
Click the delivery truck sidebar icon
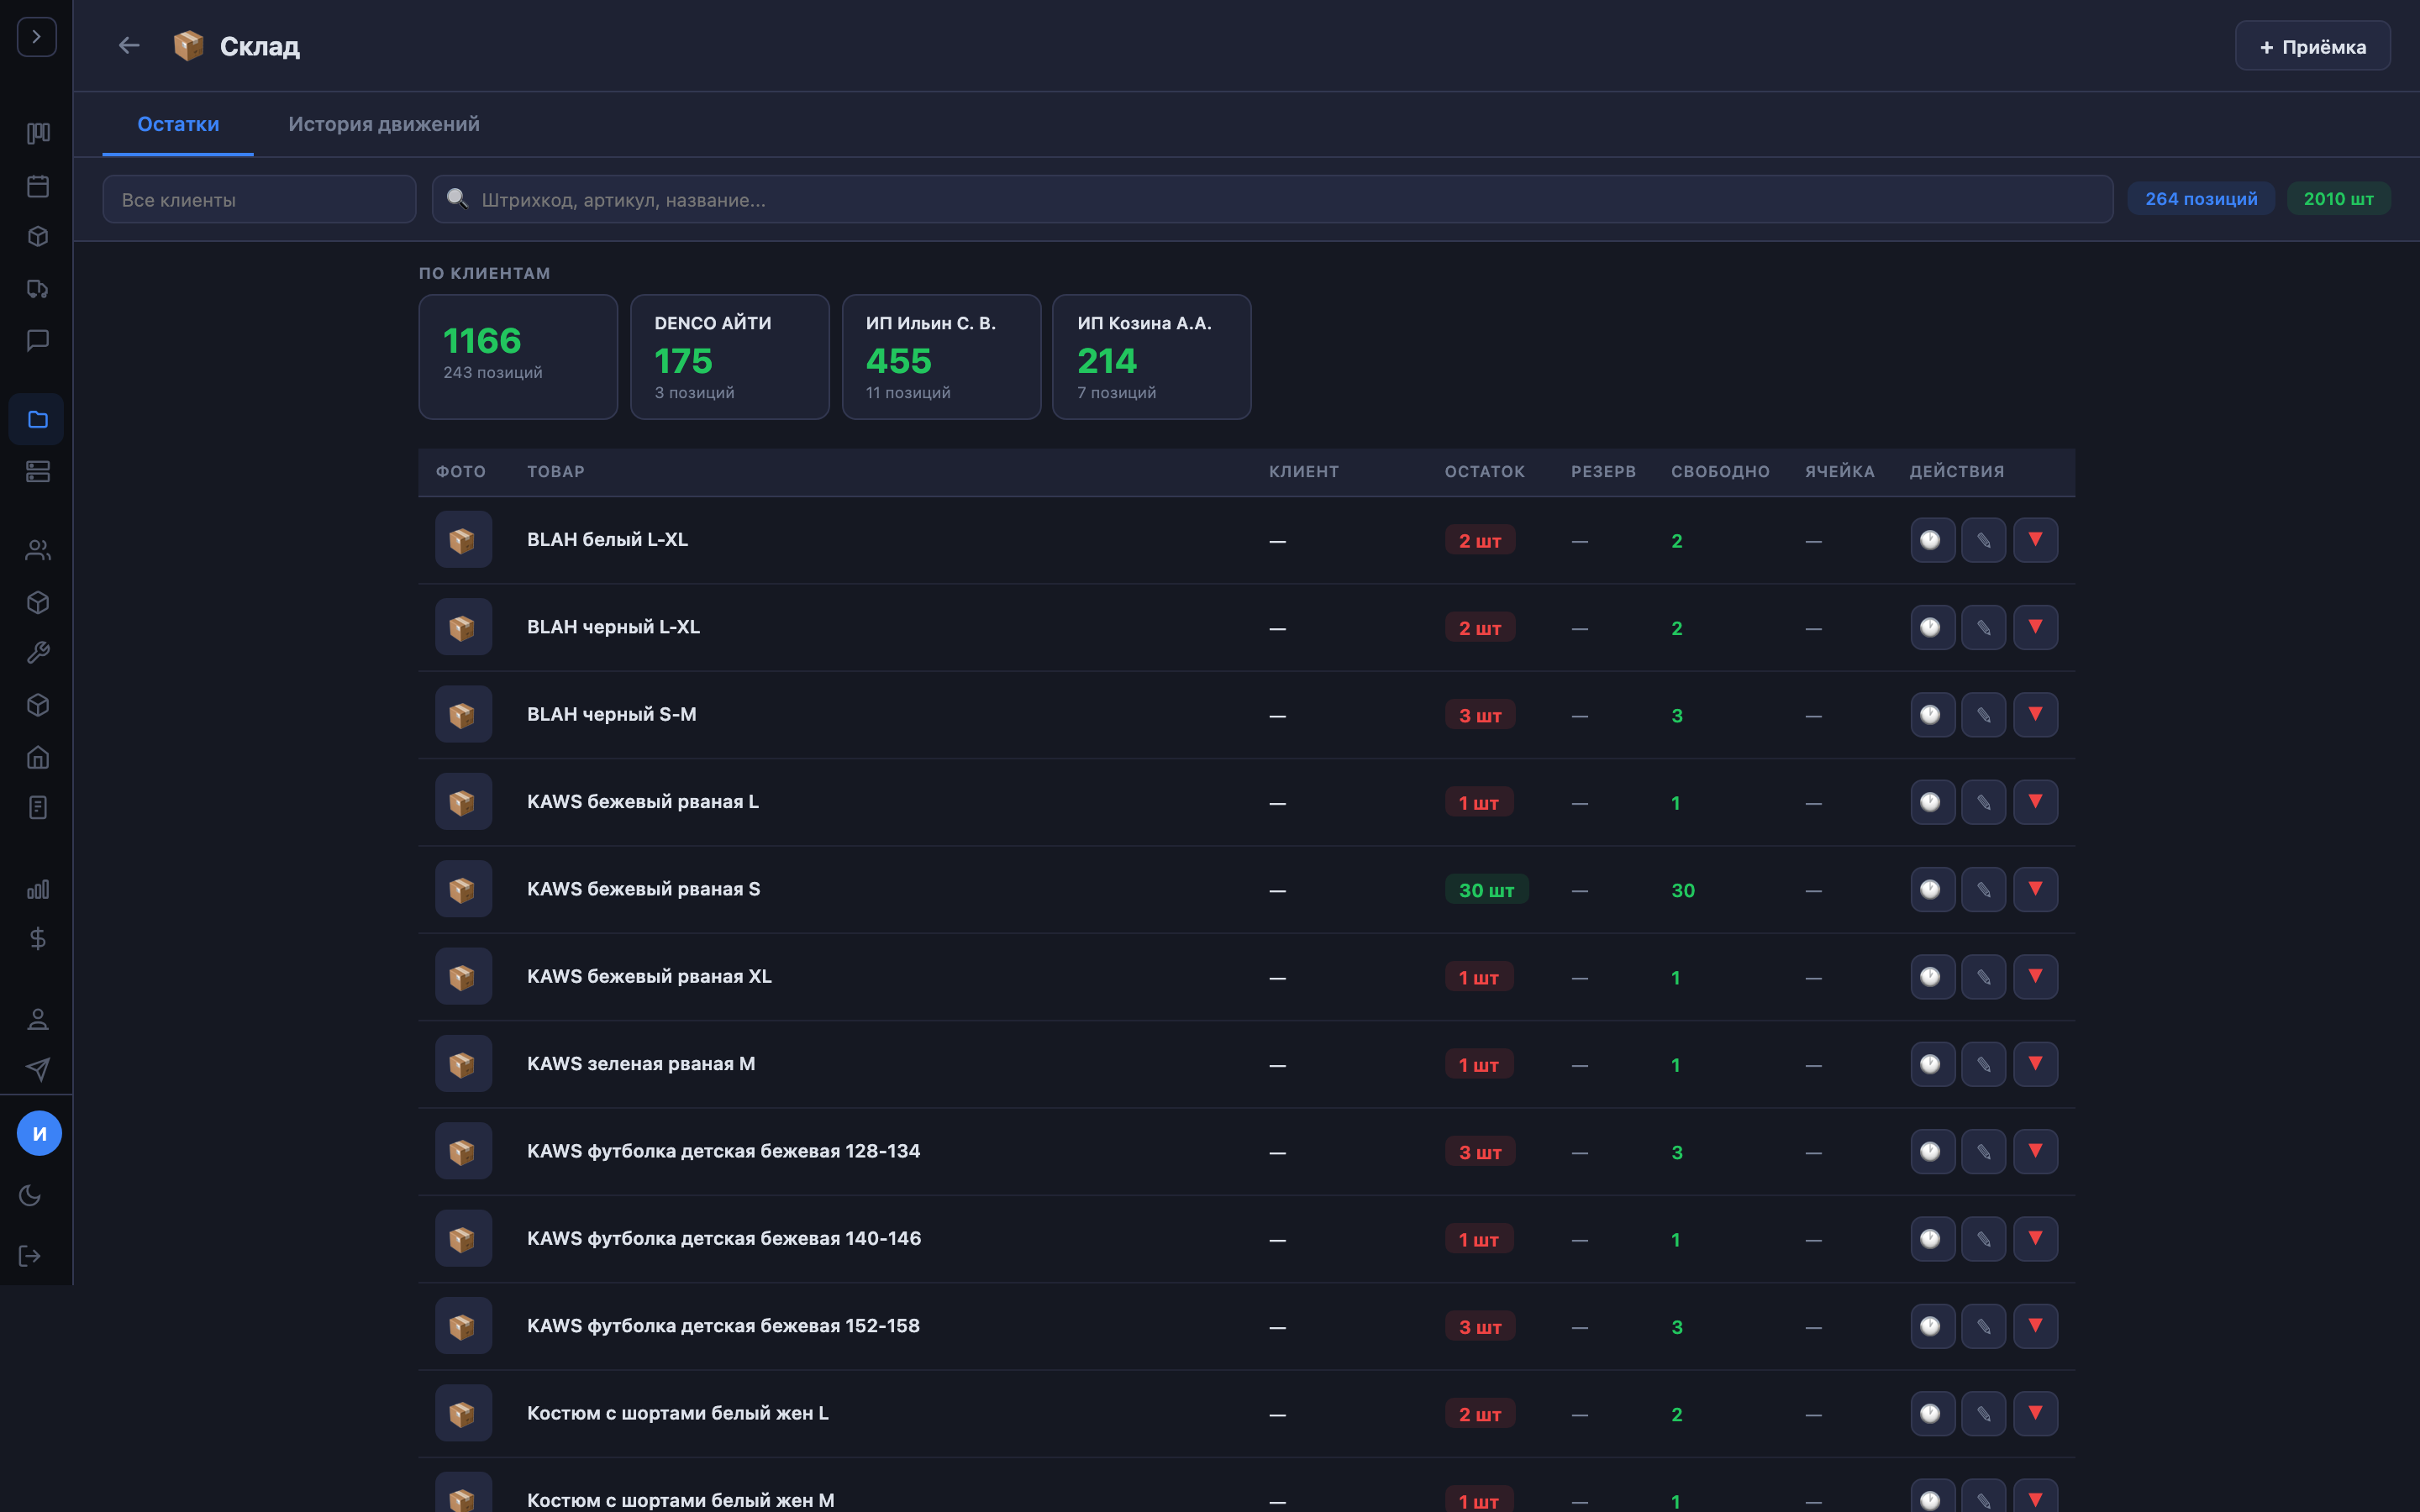click(x=38, y=289)
